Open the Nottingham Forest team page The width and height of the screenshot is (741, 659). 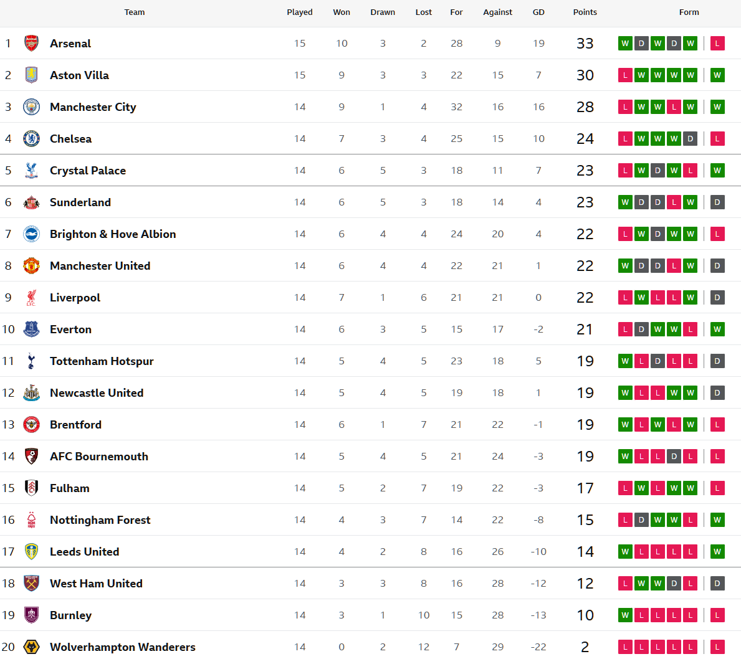point(100,519)
